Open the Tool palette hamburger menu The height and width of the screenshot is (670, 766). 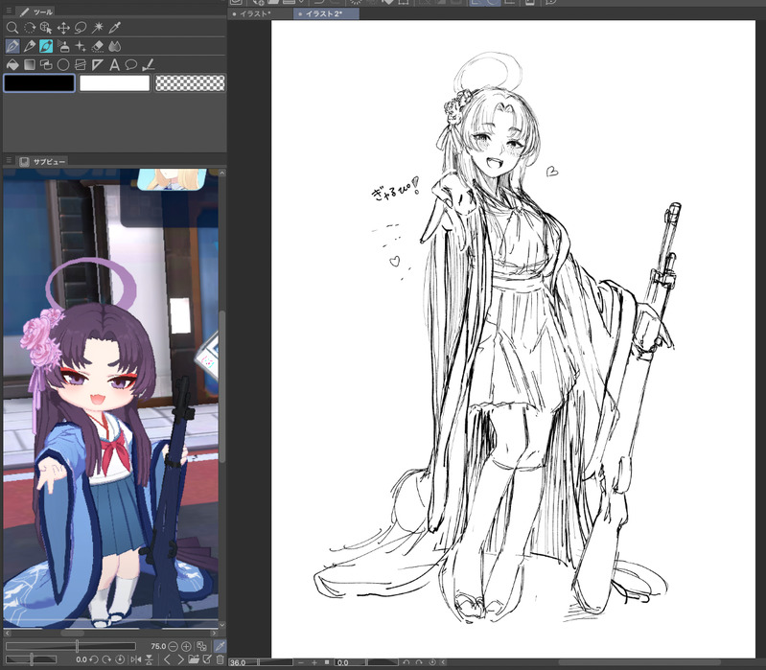click(x=9, y=11)
